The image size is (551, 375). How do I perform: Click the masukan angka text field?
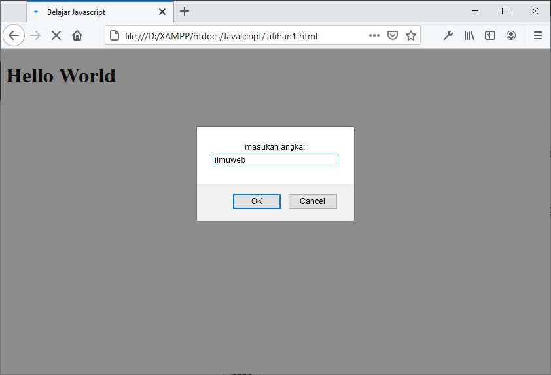pyautogui.click(x=275, y=160)
